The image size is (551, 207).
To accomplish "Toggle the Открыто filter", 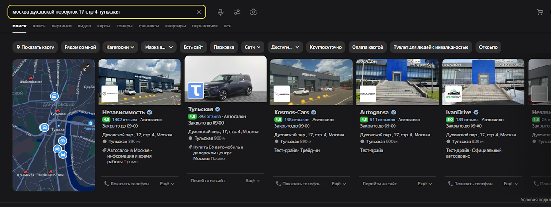I will pyautogui.click(x=488, y=47).
